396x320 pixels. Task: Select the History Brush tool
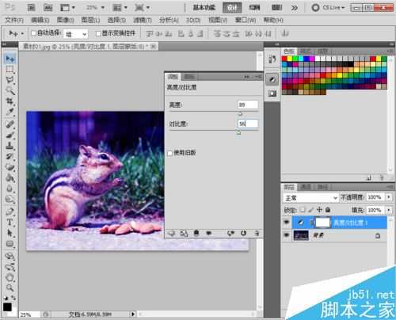coord(10,156)
